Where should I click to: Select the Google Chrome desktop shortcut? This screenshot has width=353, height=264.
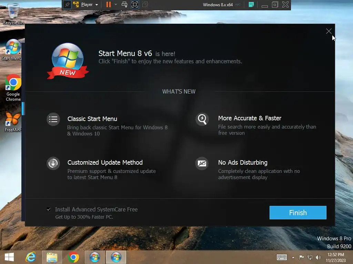[13, 88]
